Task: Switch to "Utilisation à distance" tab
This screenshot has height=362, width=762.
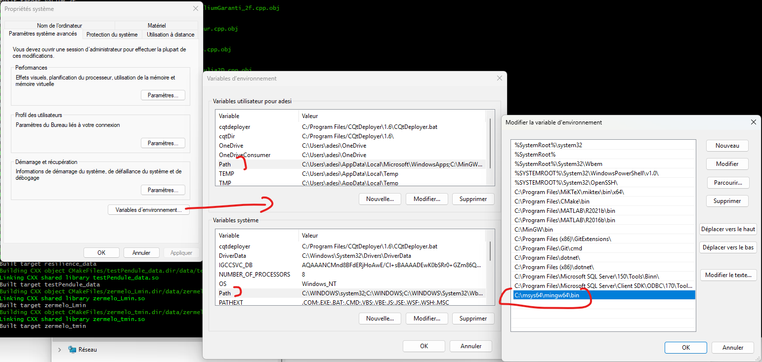Action: click(x=170, y=35)
